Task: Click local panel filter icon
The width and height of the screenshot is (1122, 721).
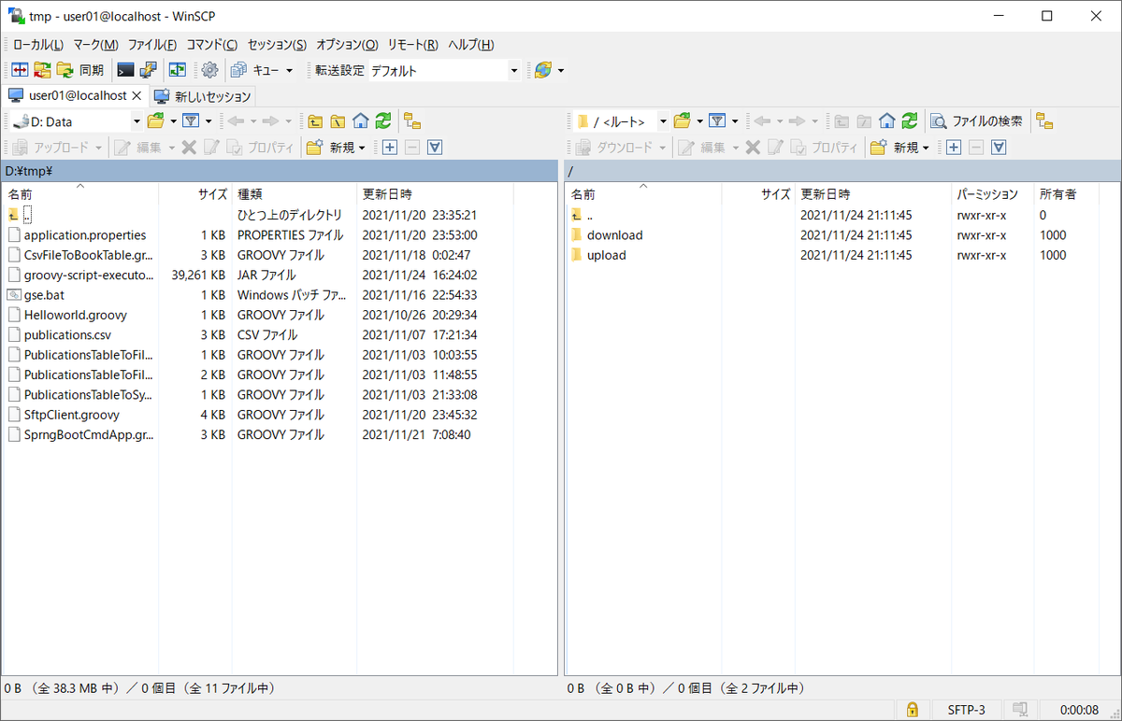Action: (191, 120)
